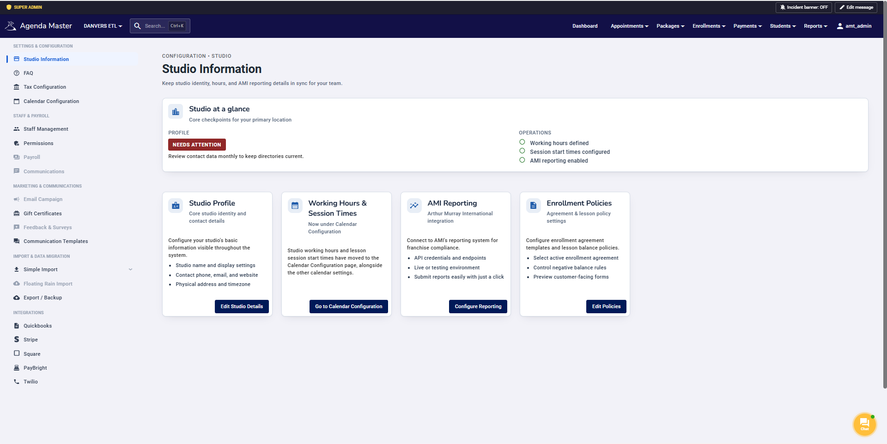Click the Edit Policies button
The height and width of the screenshot is (444, 887).
click(x=606, y=306)
